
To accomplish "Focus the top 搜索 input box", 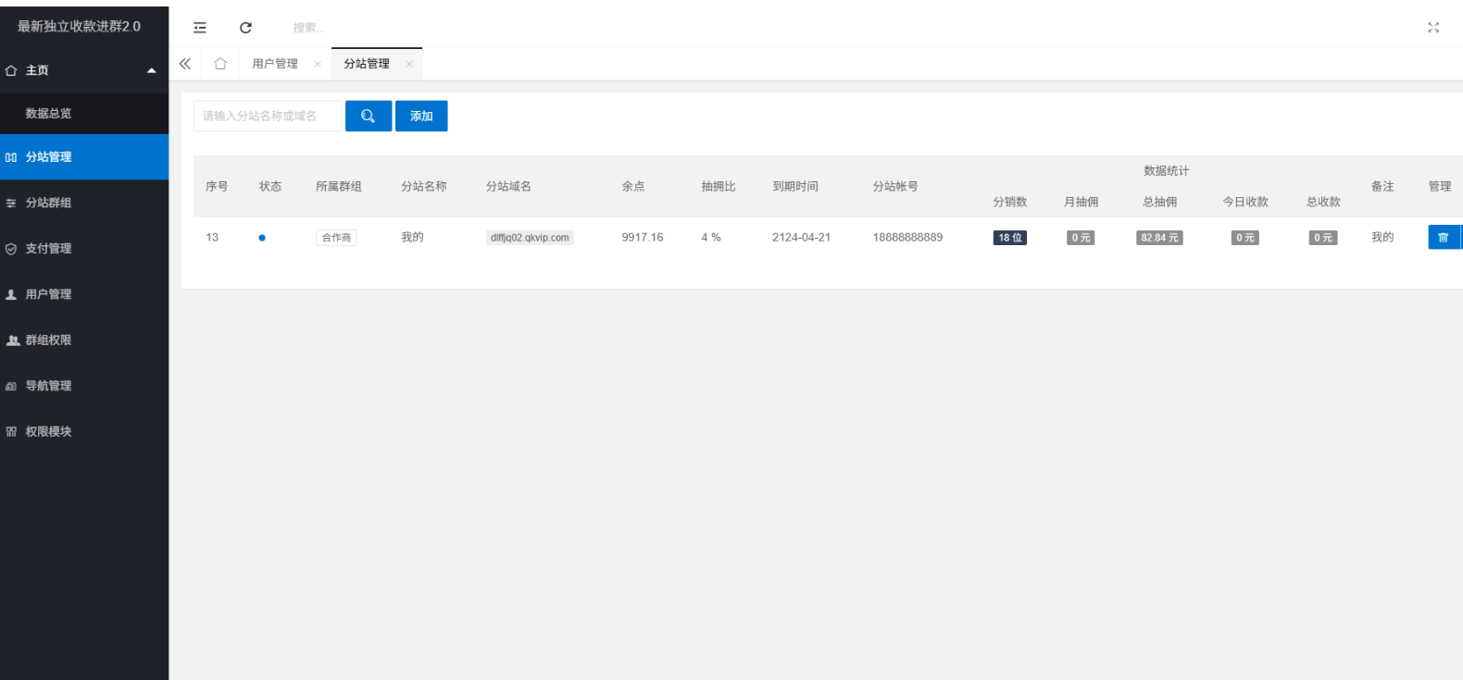I will pos(309,28).
